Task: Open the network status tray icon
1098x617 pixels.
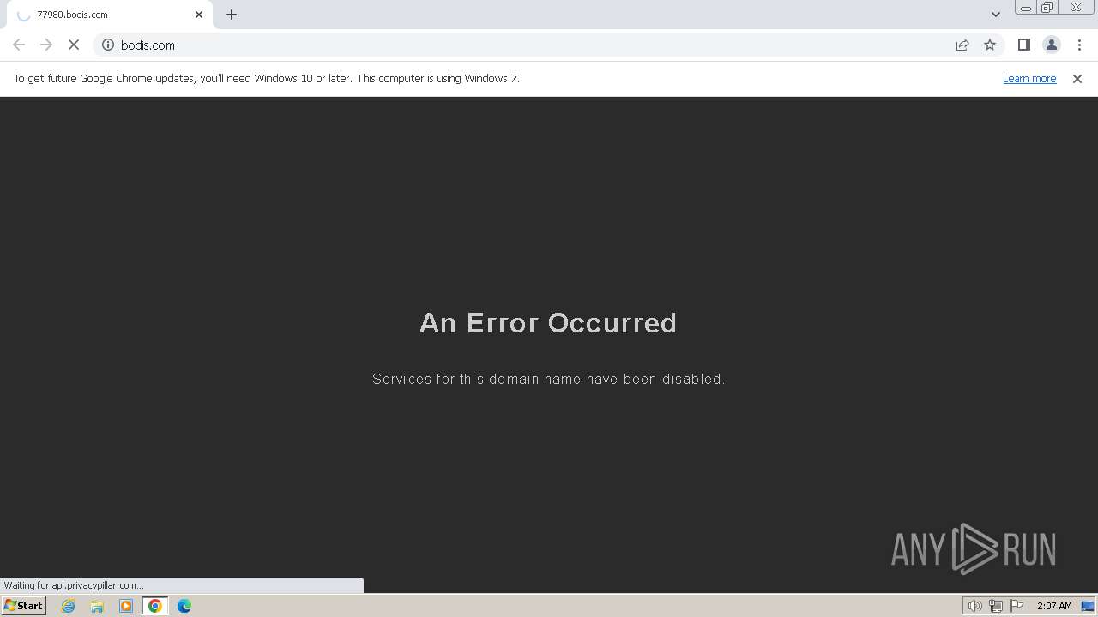Action: point(996,606)
